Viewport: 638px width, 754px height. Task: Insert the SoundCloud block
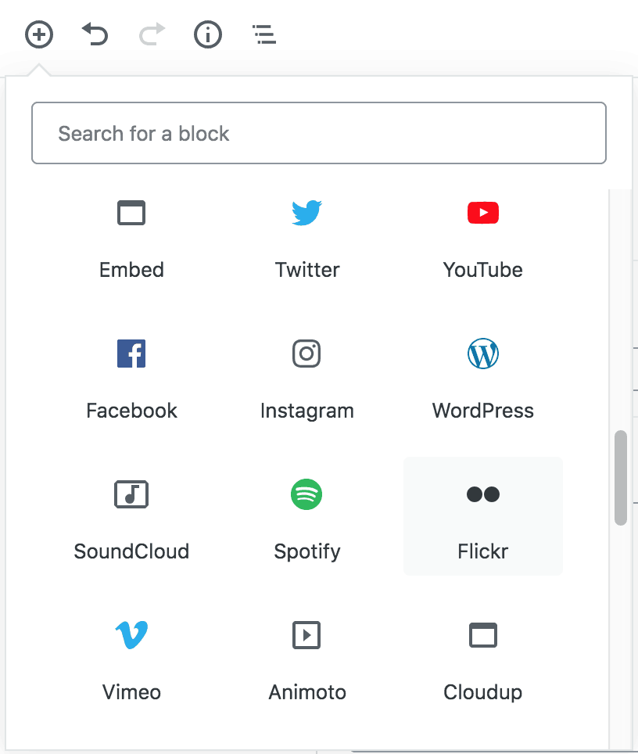131,516
